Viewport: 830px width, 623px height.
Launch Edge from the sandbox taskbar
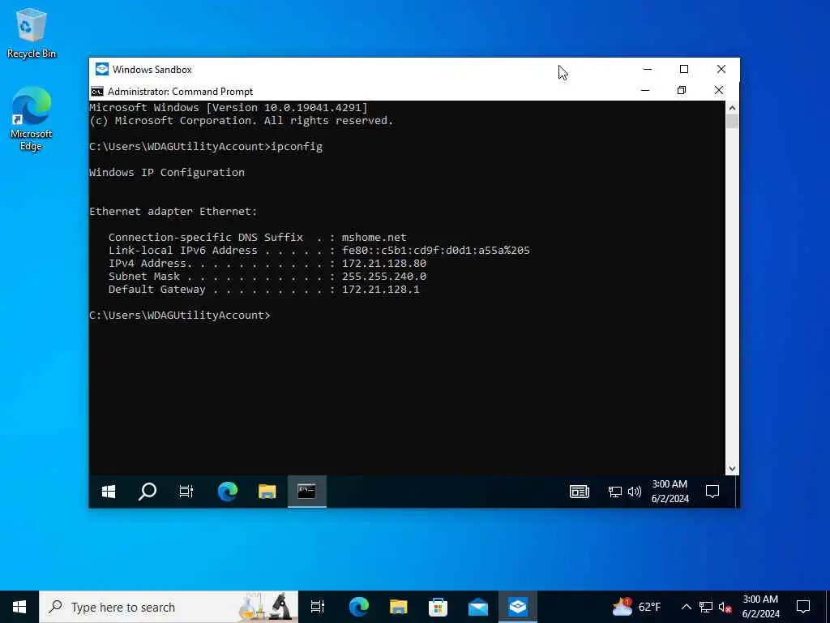pos(228,492)
